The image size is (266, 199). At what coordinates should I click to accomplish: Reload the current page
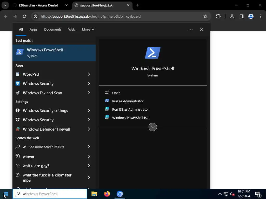click(24, 16)
